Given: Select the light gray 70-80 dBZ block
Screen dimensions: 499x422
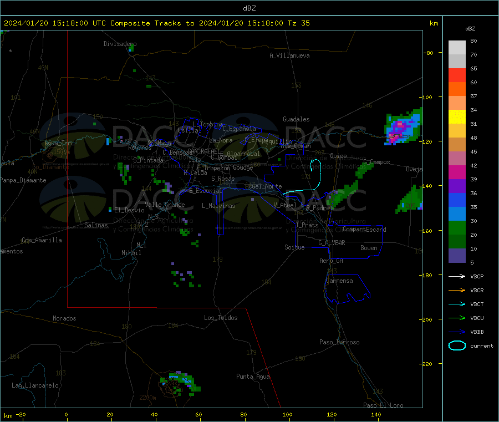Looking at the screenshot, I should point(457,48).
